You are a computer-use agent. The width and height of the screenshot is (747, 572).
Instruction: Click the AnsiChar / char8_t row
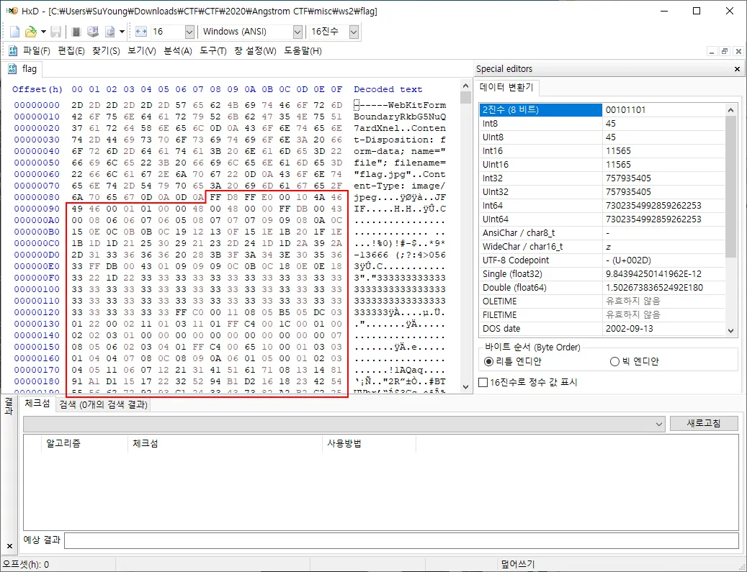[x=602, y=233]
